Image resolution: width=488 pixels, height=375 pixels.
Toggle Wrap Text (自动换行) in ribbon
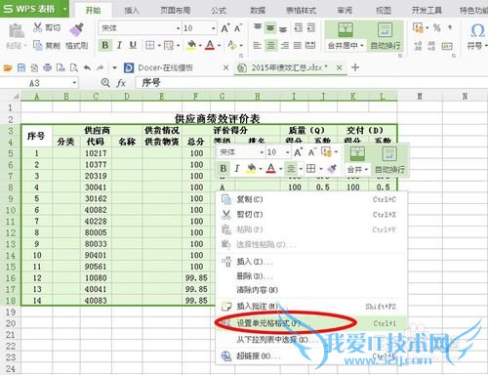point(386,36)
